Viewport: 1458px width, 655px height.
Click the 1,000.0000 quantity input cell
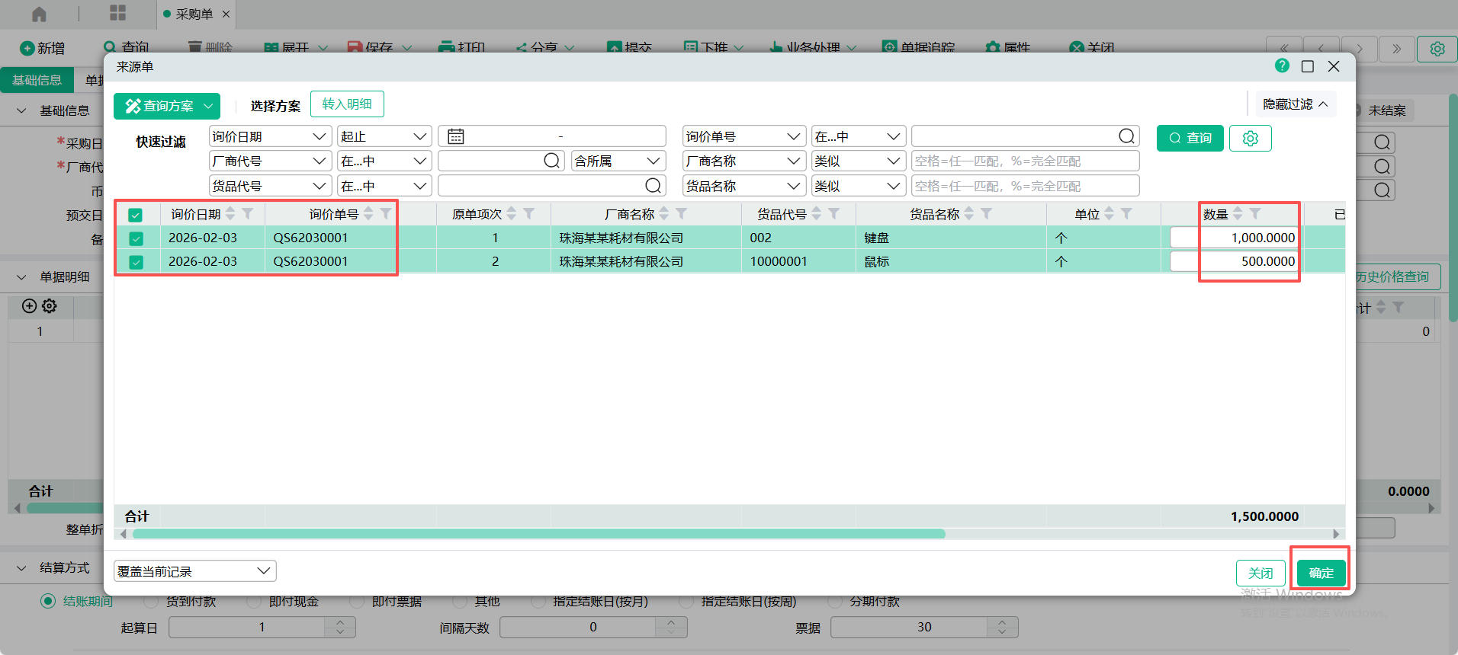click(1234, 238)
